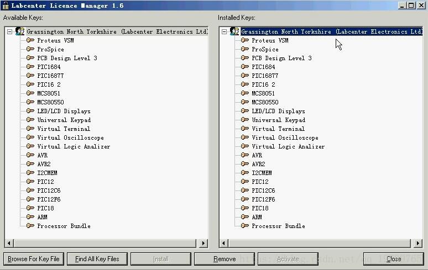The height and width of the screenshot is (270, 428).
Task: Click key icon beside PIC1684 in Available Keys
Action: [x=30, y=67]
